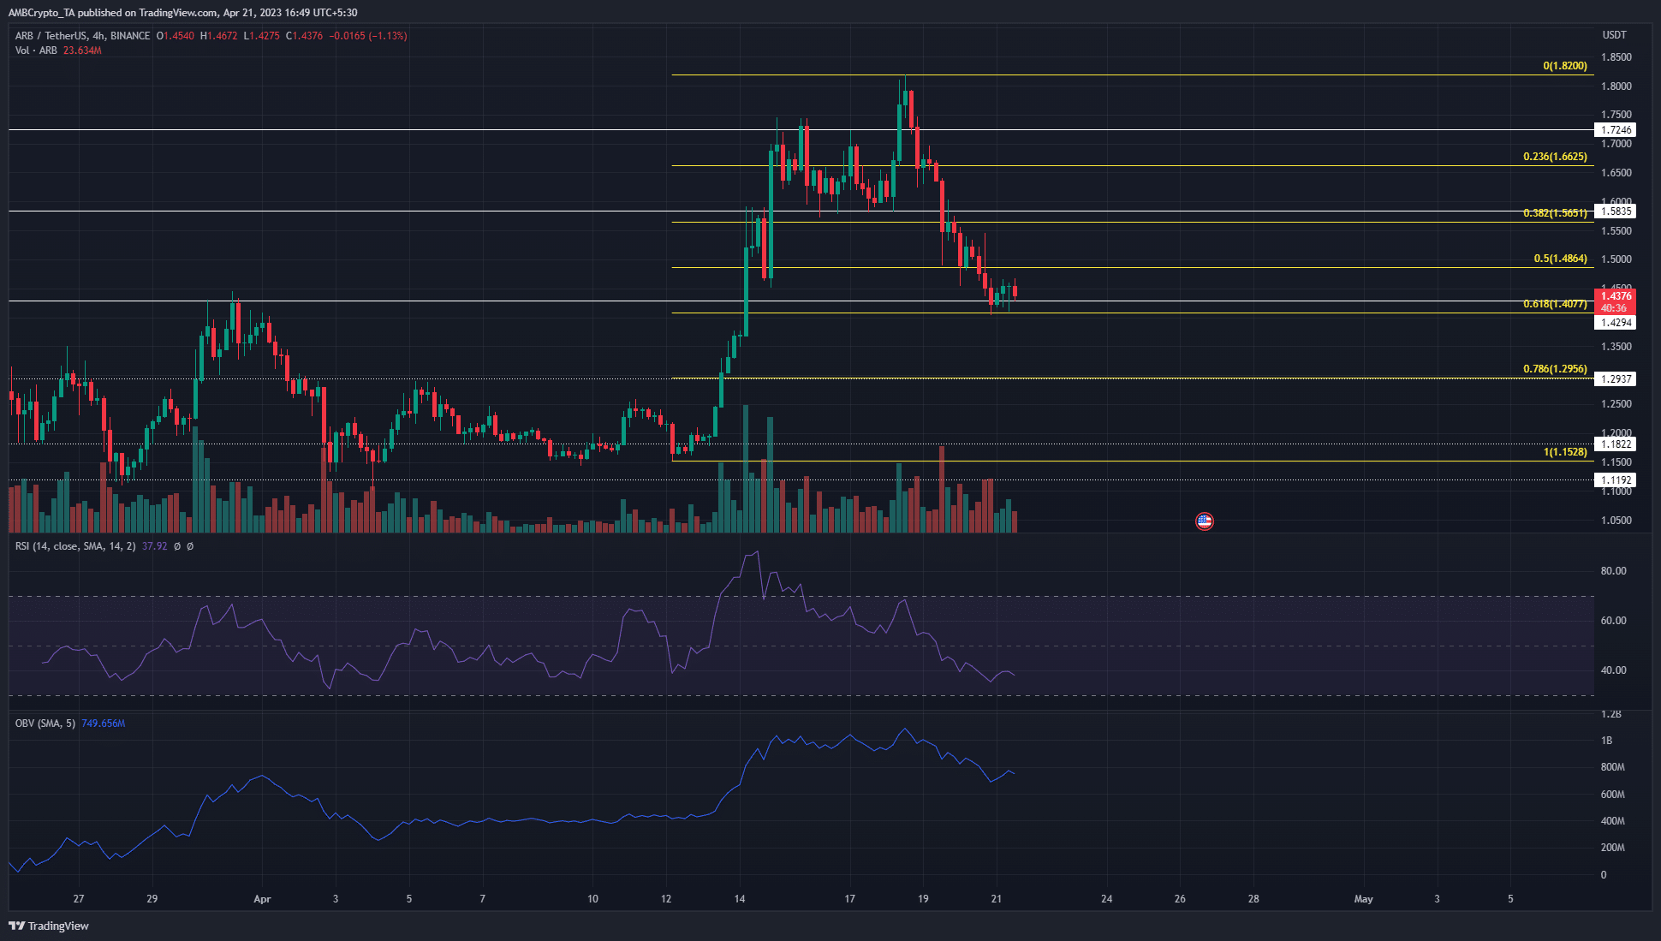This screenshot has height=941, width=1661.
Task: Click the May date axis label
Action: pos(1363,899)
